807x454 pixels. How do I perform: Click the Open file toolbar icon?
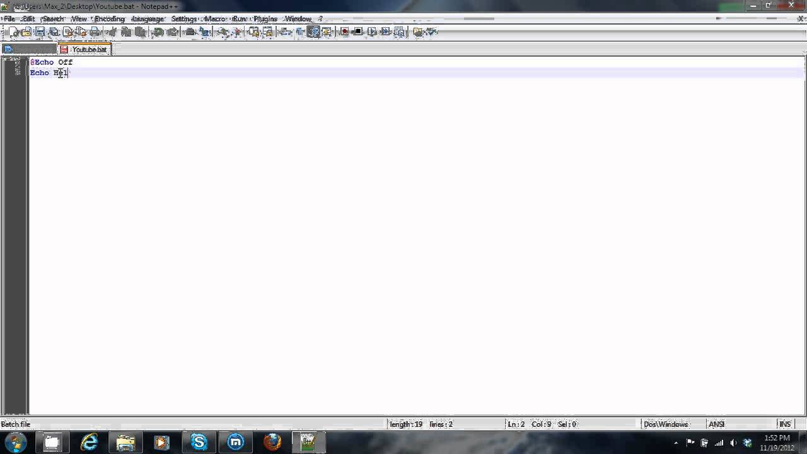26,32
